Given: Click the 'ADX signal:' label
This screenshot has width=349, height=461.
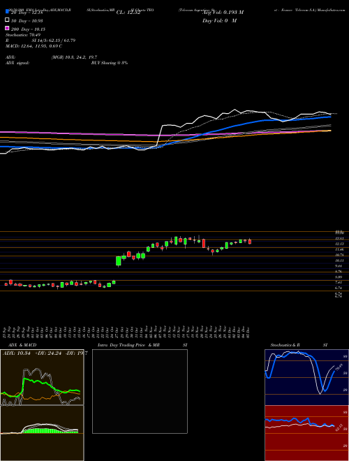Looking at the screenshot, I should pos(17,63).
